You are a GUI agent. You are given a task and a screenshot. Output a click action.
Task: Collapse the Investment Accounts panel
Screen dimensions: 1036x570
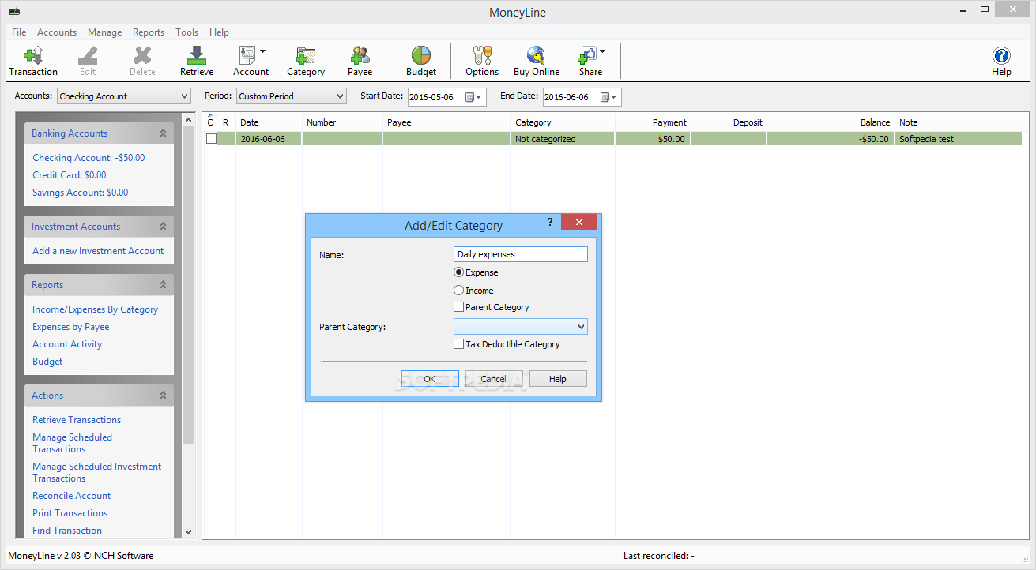[x=164, y=227]
